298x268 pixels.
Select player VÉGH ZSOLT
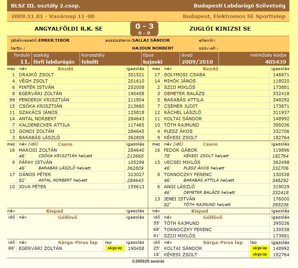(33, 81)
